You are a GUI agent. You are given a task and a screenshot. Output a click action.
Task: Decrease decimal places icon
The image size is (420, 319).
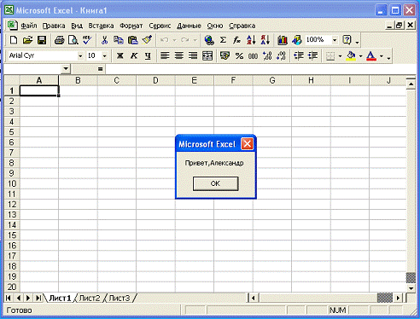[x=281, y=55]
